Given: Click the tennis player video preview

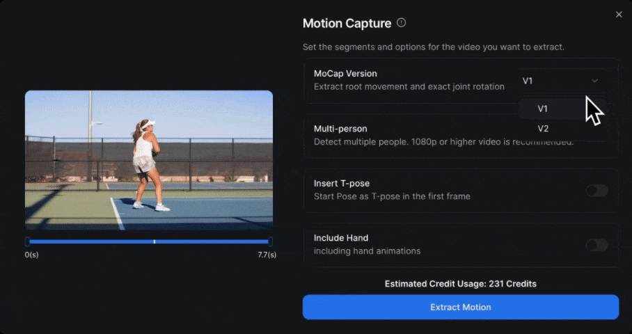Looking at the screenshot, I should (149, 160).
